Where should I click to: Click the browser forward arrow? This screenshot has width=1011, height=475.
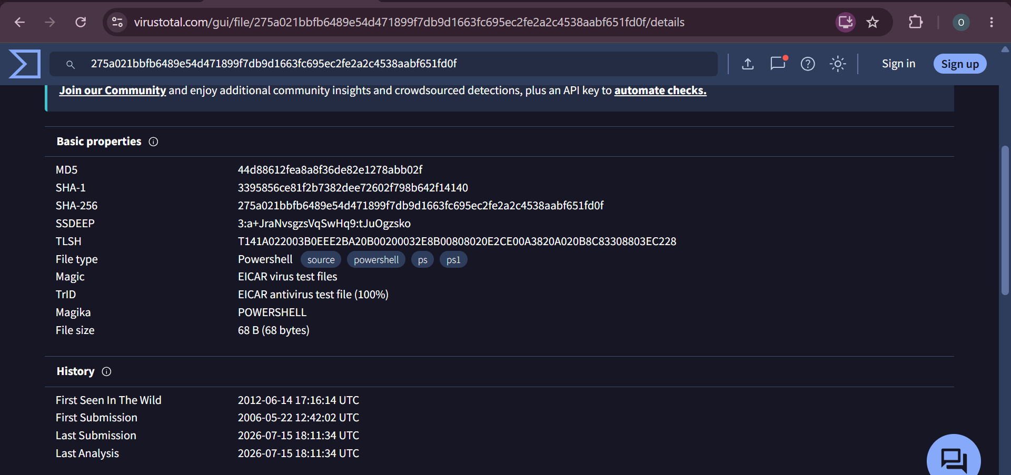coord(50,22)
